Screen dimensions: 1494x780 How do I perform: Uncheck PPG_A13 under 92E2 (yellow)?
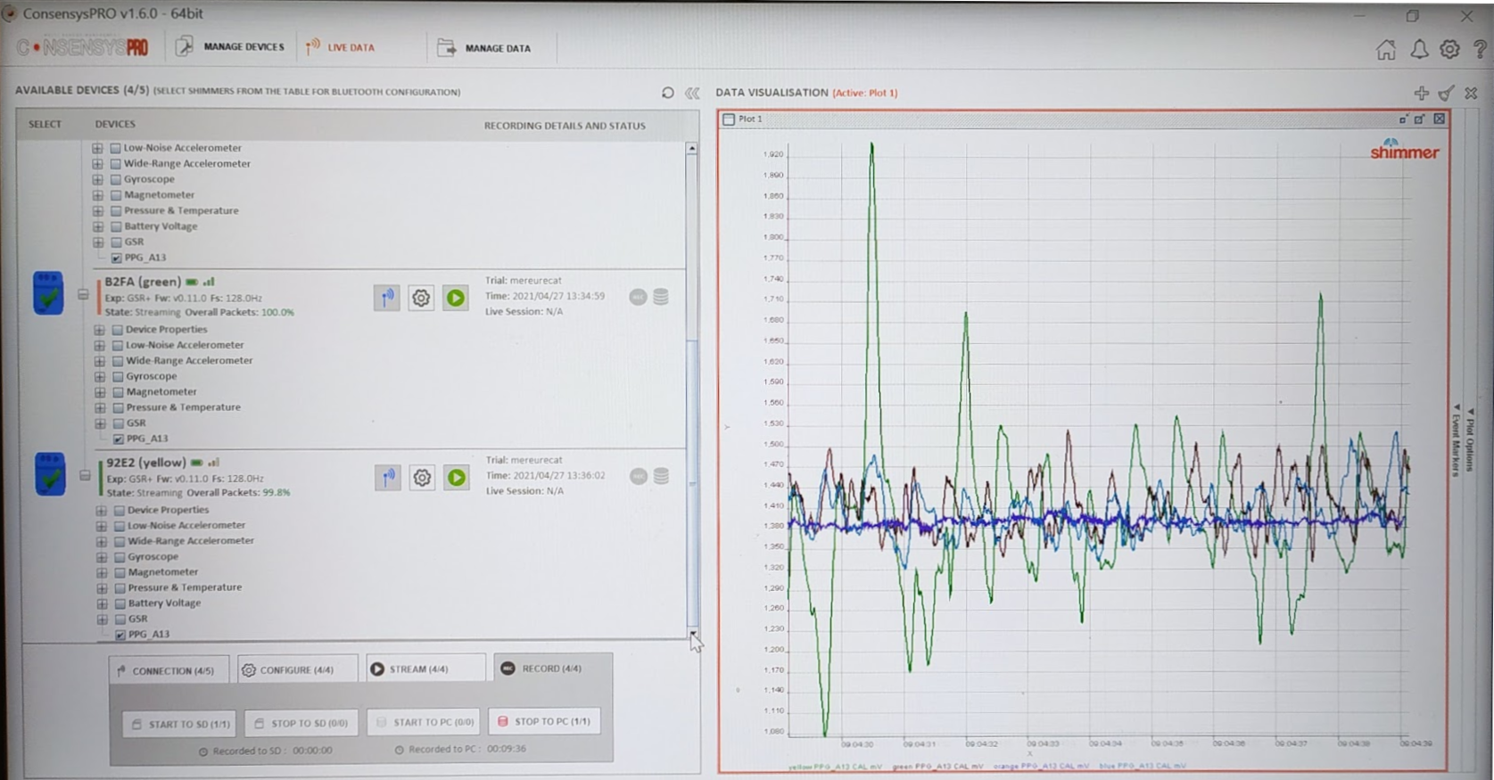point(120,635)
